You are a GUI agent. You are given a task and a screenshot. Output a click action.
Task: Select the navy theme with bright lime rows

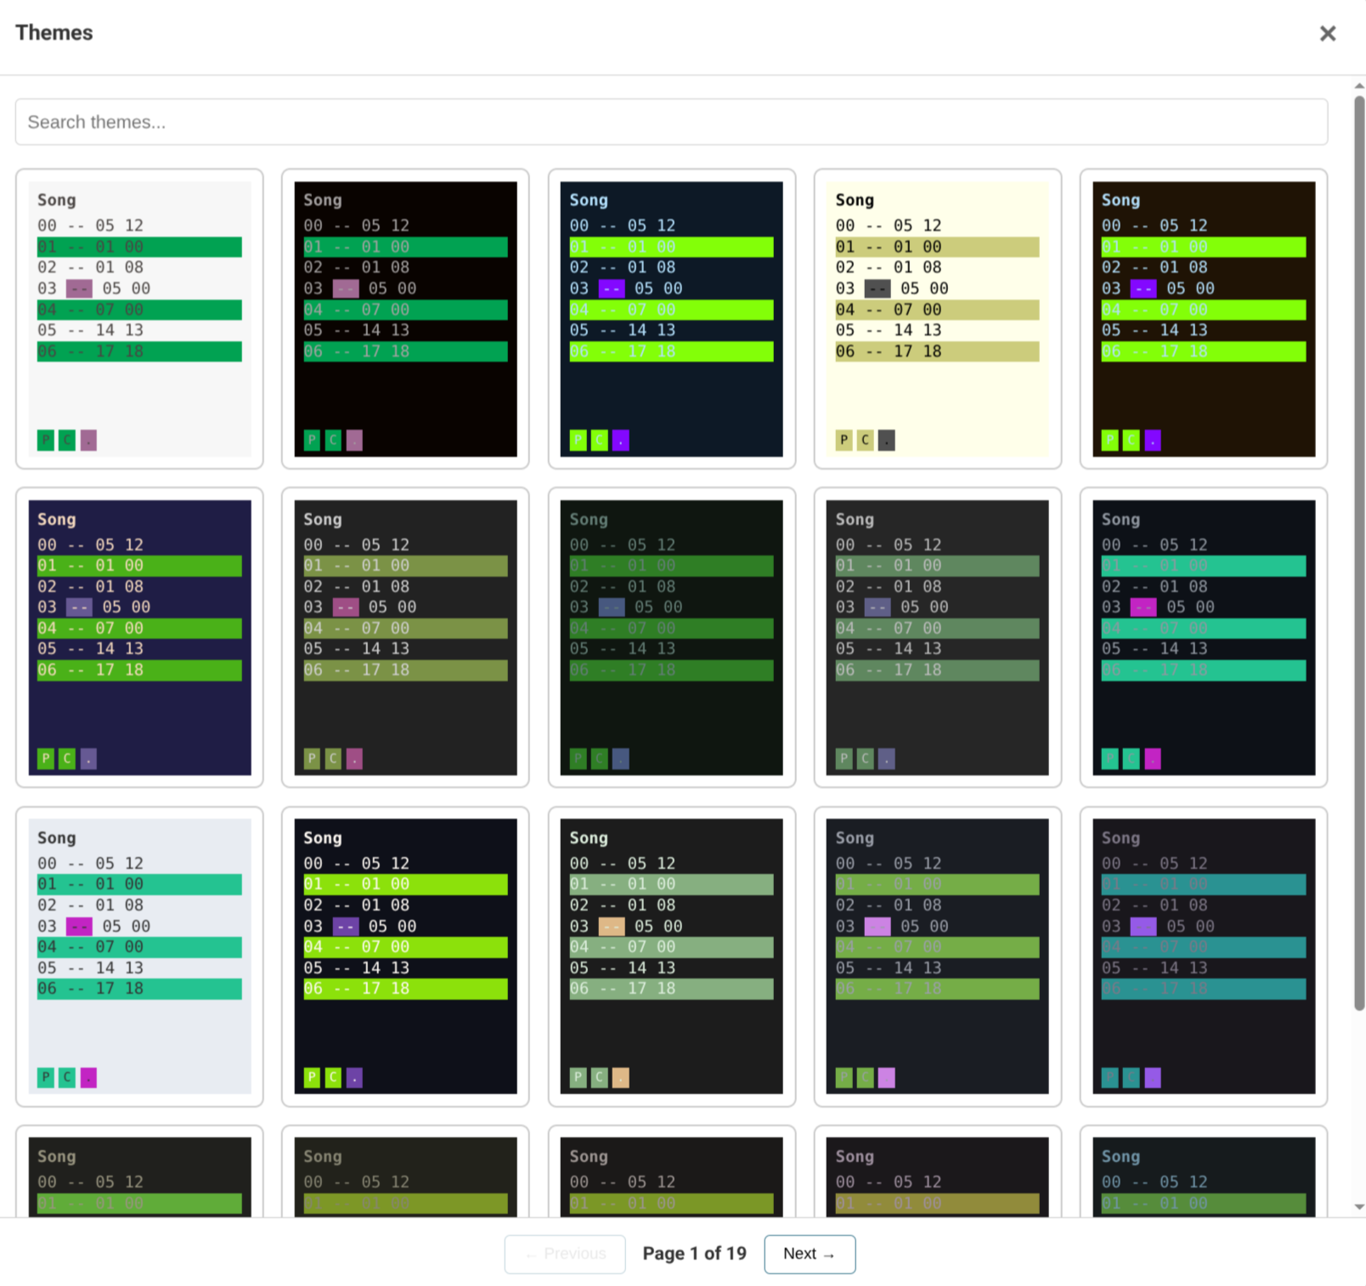tap(671, 319)
